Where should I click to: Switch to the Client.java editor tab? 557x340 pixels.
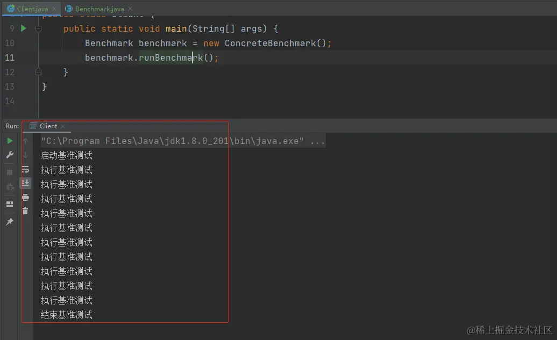tap(32, 9)
